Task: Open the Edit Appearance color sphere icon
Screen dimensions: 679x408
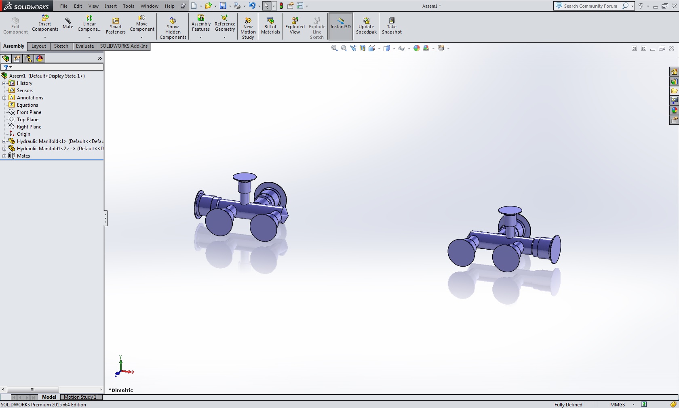Action: tap(416, 48)
